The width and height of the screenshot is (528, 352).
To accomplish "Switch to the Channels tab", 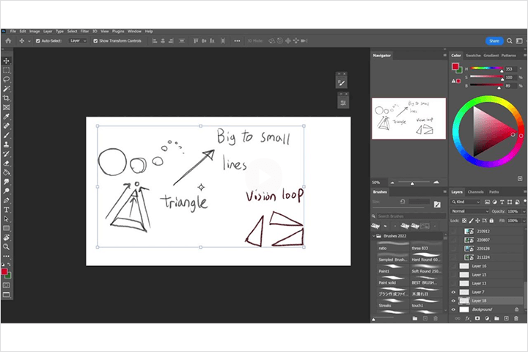I will [x=475, y=192].
